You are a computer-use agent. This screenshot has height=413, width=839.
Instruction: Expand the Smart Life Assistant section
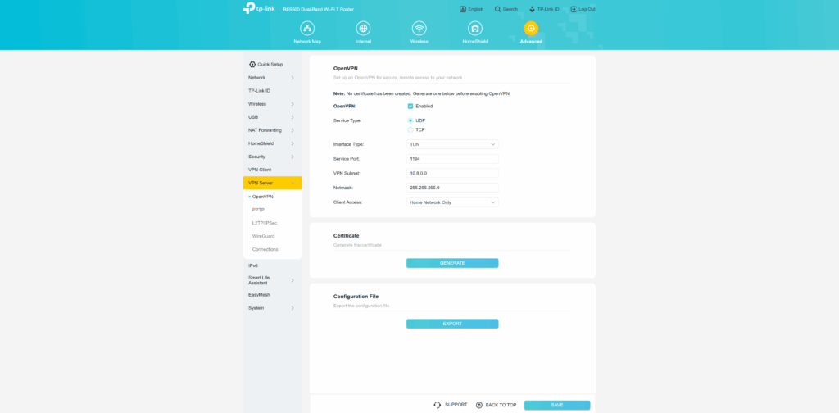point(293,280)
